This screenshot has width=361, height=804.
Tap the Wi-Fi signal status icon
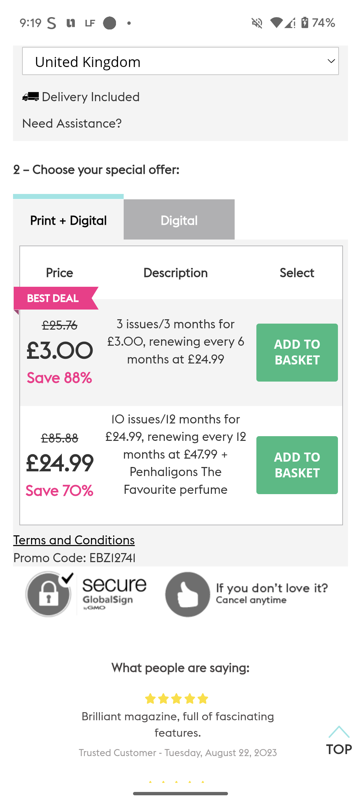(276, 23)
